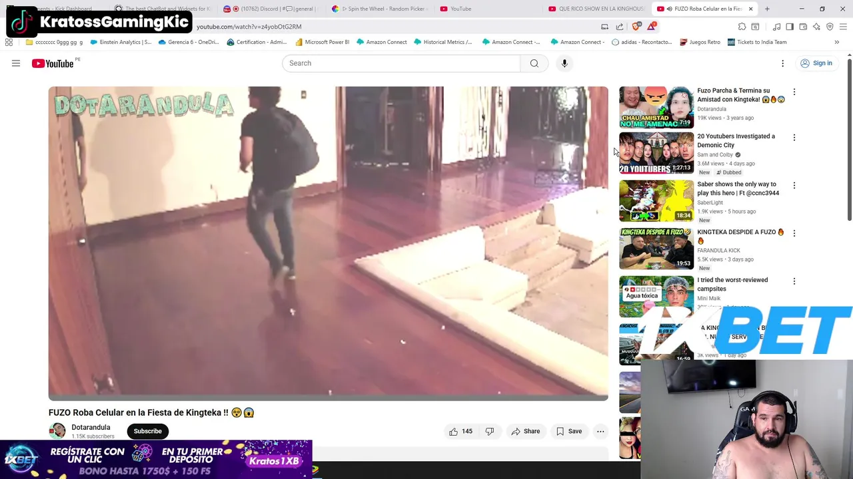Switch to the best ChatBot and Widgets tab
853x479 pixels.
coord(163,9)
